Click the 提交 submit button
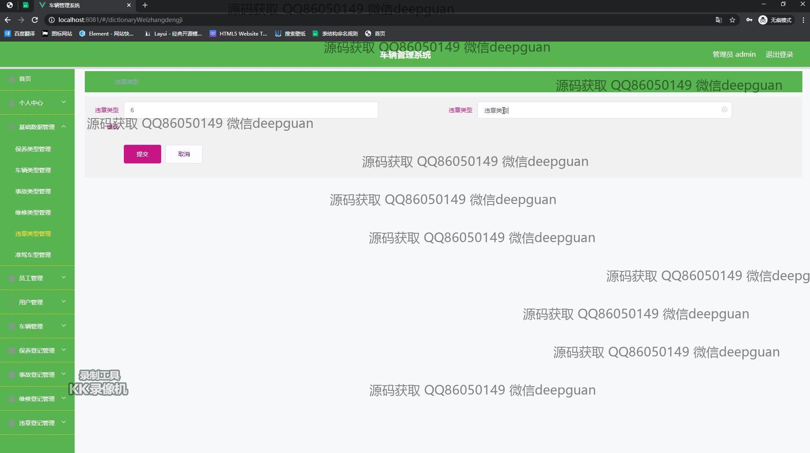The width and height of the screenshot is (810, 453). pos(142,154)
